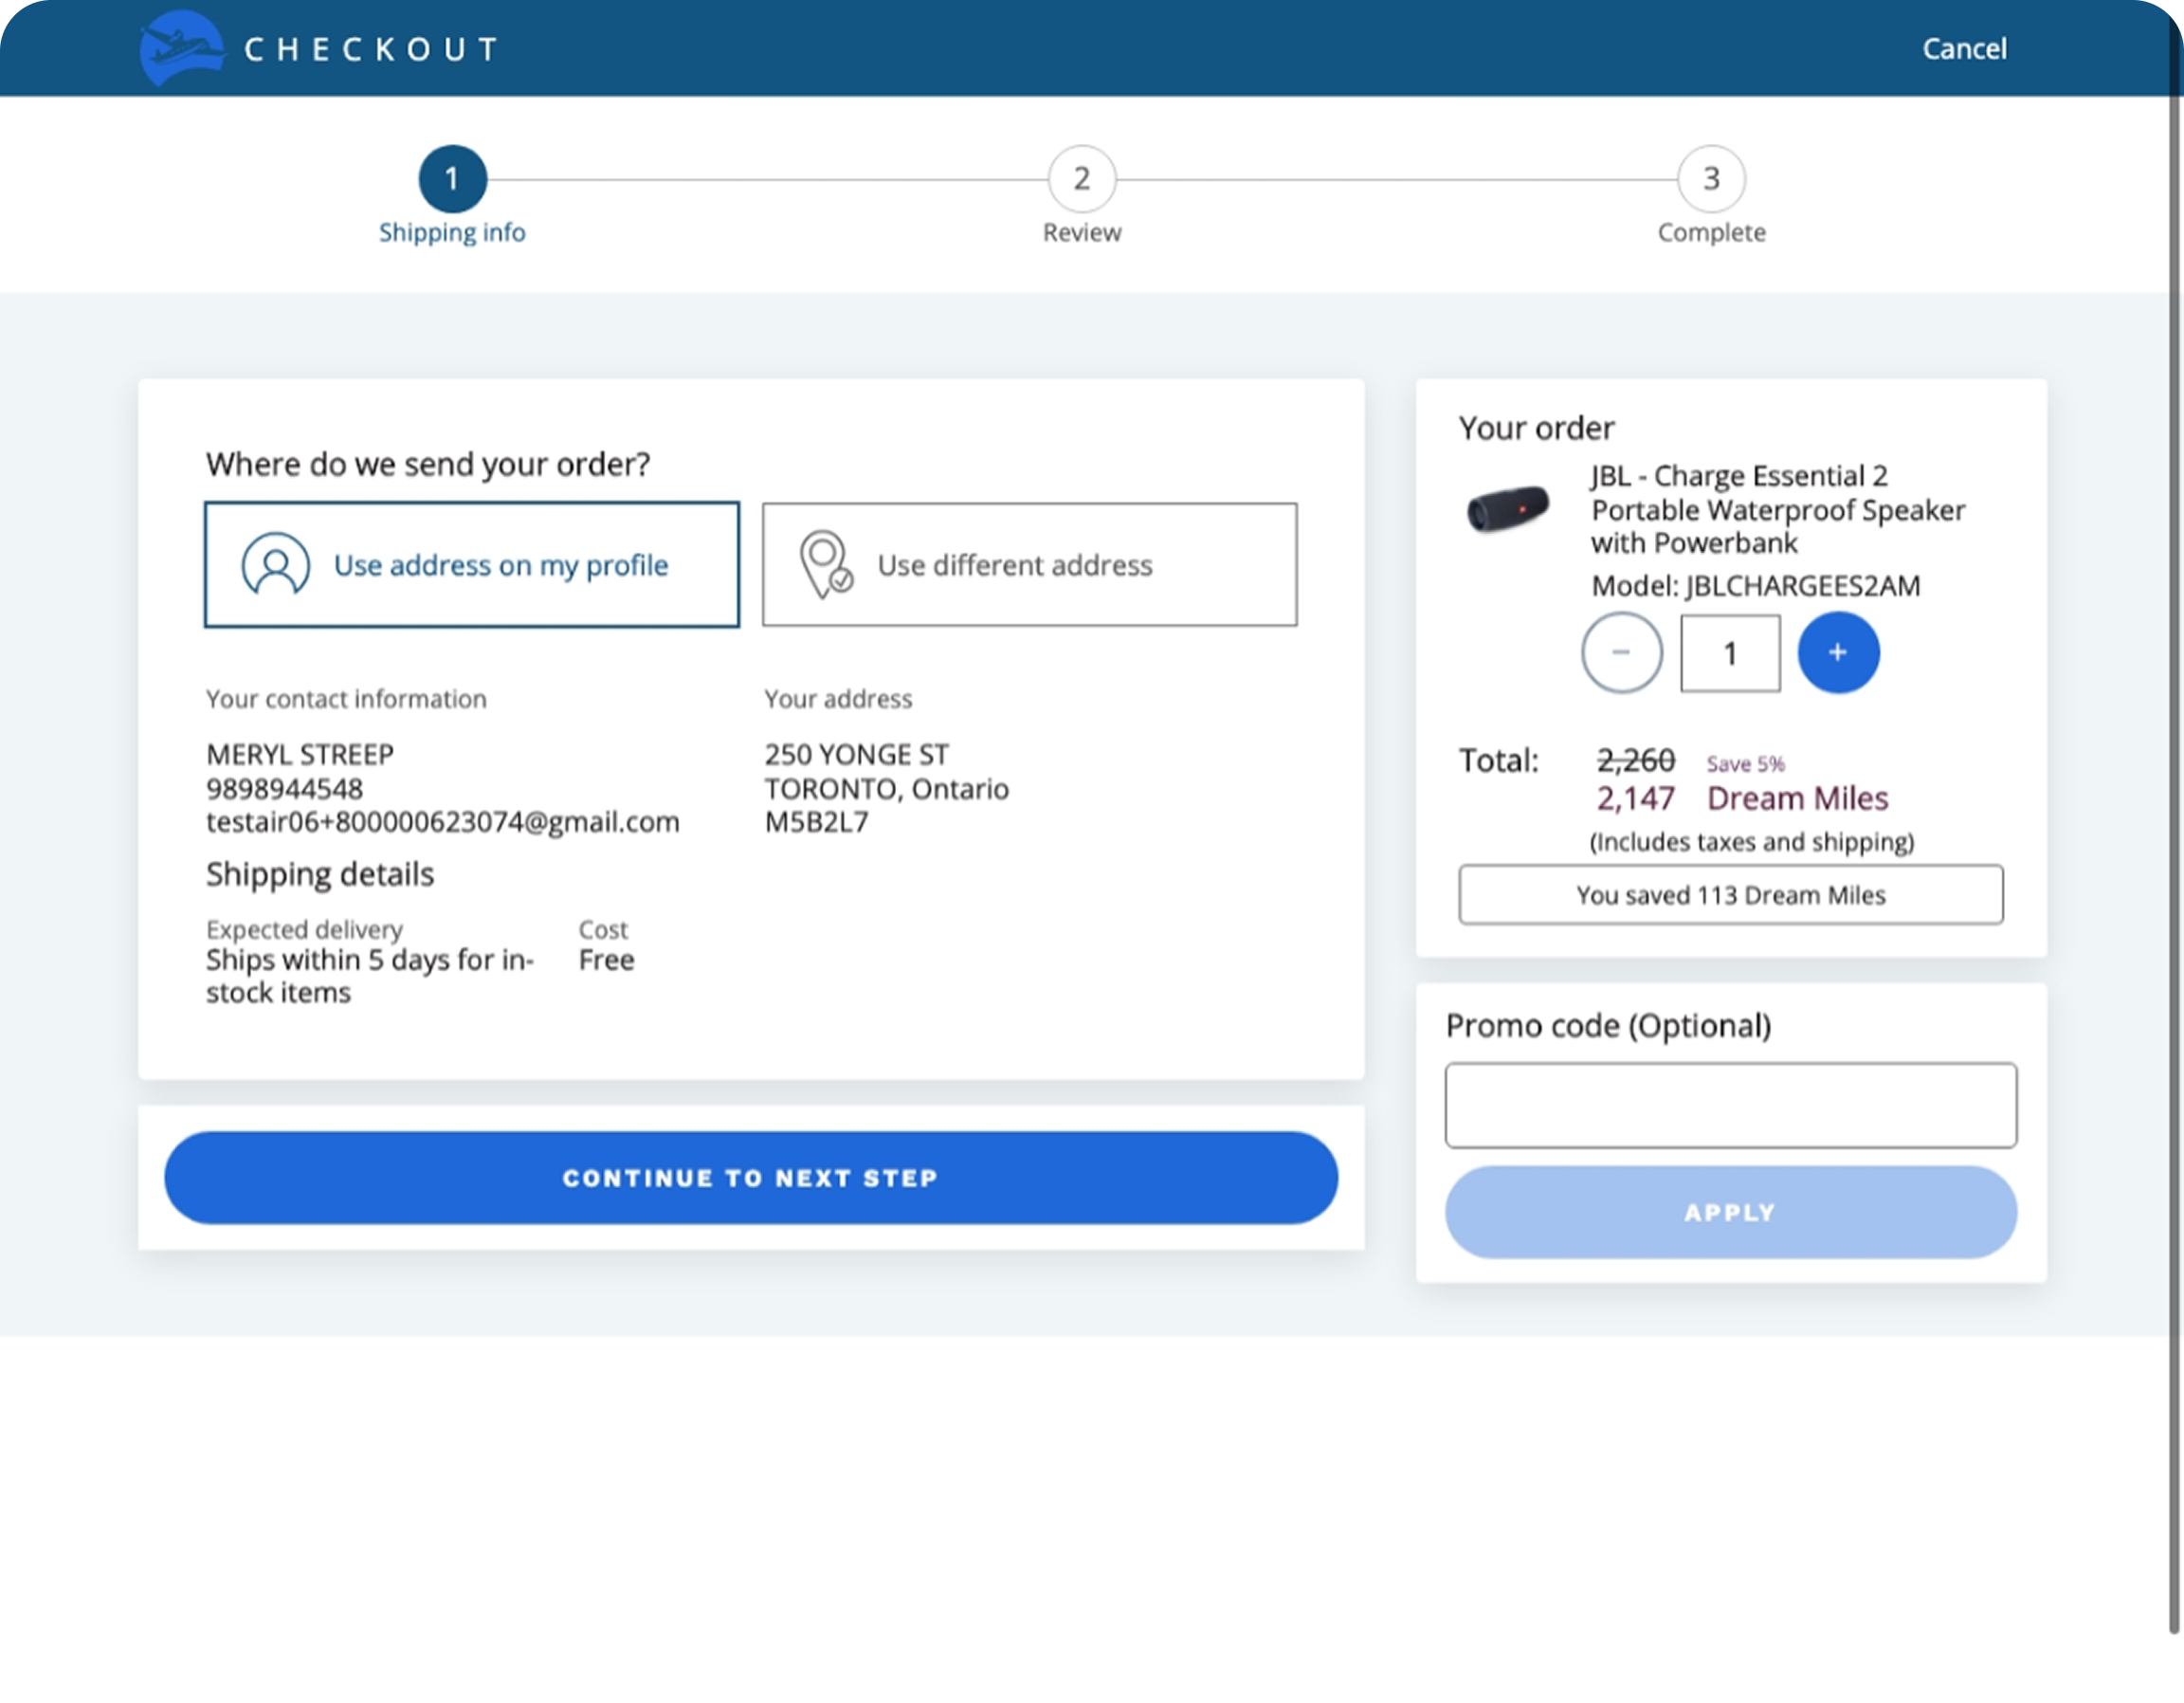Select step 1 Shipping info circle
The image size is (2184, 1703).
point(452,179)
